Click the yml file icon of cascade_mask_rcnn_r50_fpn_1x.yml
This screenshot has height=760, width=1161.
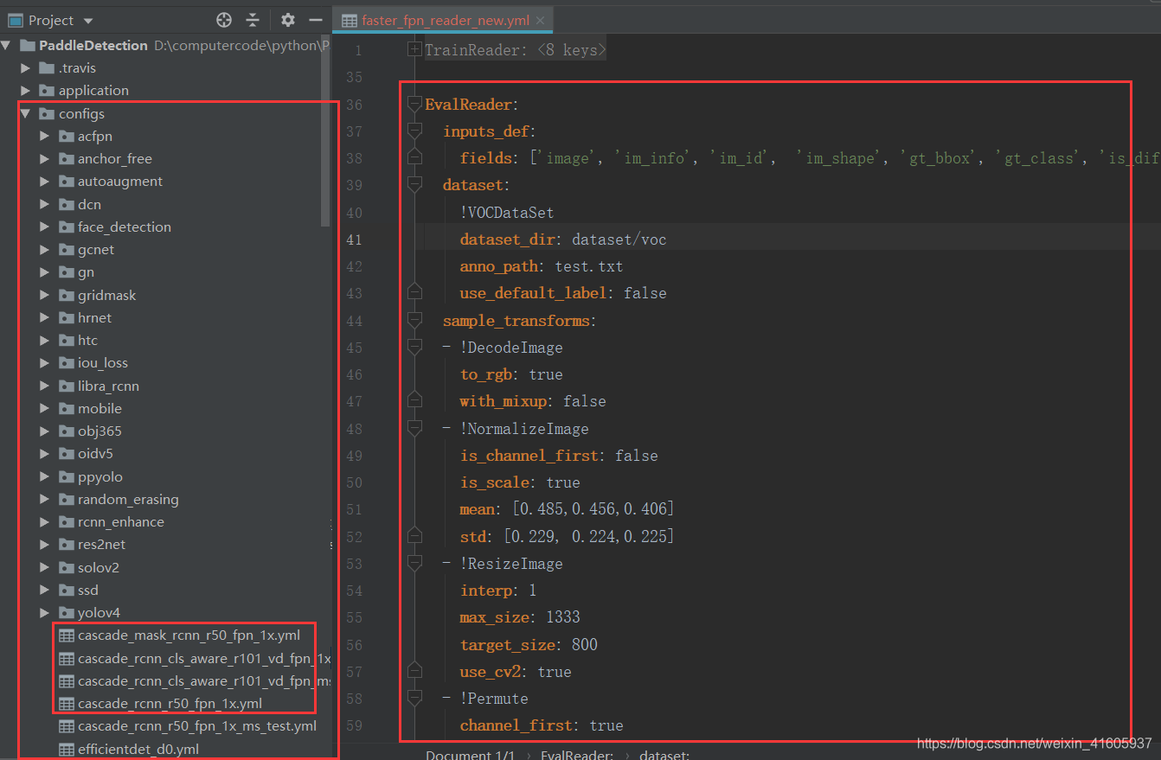point(66,635)
